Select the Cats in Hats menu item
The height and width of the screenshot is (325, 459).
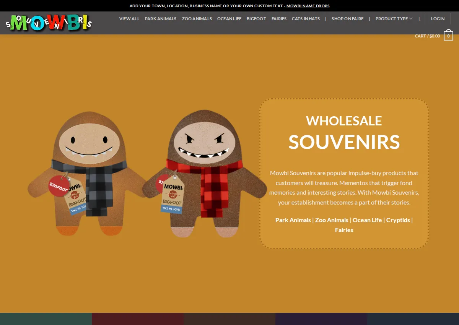point(306,19)
